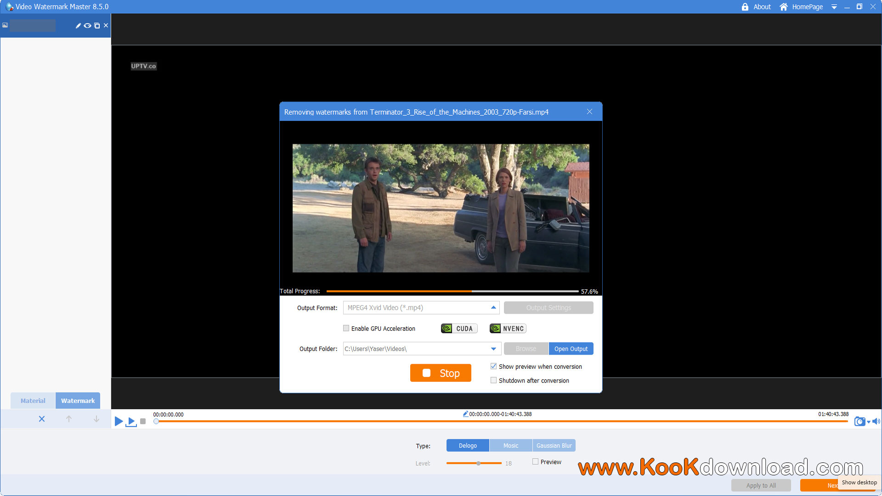Toggle the Preview checkbox near Level
The image size is (882, 496).
[535, 462]
